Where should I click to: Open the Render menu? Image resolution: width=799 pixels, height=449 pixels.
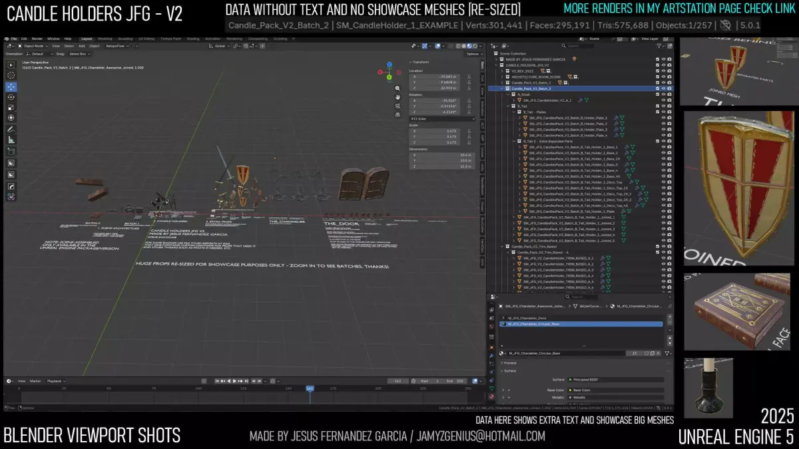click(x=37, y=39)
